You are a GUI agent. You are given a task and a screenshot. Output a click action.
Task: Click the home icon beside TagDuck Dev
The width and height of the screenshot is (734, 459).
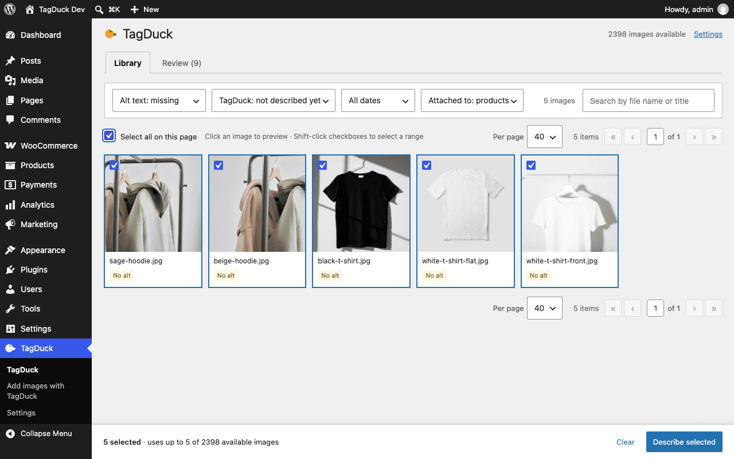point(30,9)
